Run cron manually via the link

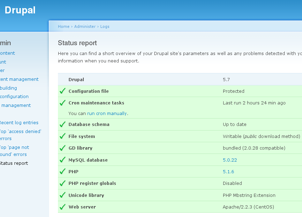(x=107, y=114)
